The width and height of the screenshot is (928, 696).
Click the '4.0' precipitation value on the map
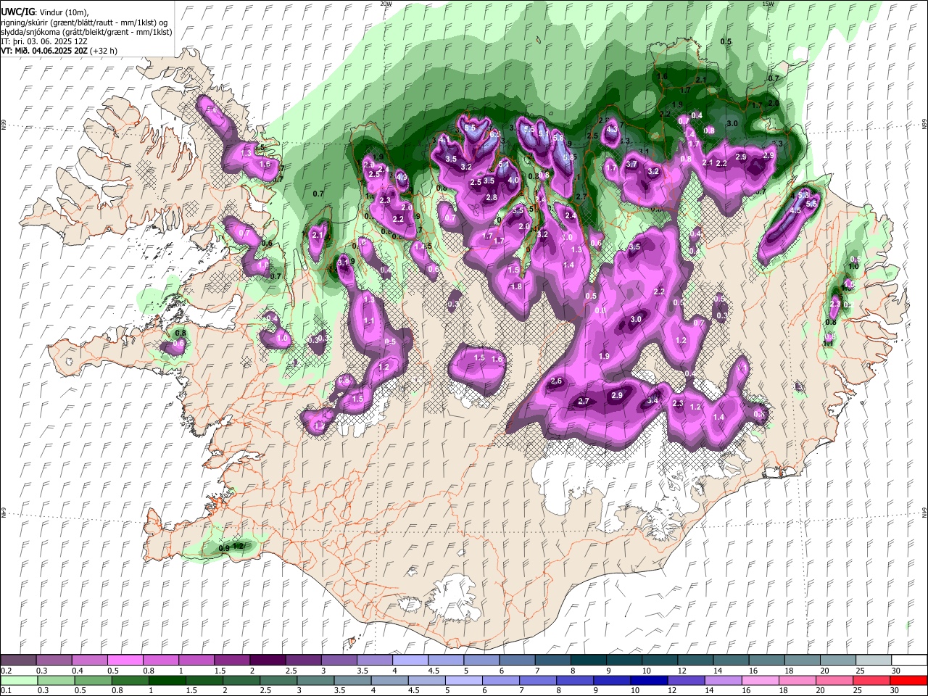click(x=513, y=181)
